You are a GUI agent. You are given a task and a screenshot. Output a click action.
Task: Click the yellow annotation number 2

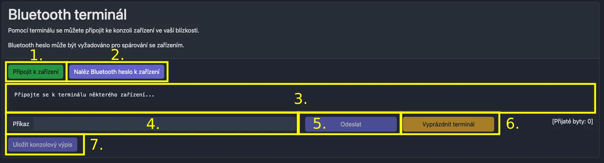point(117,55)
